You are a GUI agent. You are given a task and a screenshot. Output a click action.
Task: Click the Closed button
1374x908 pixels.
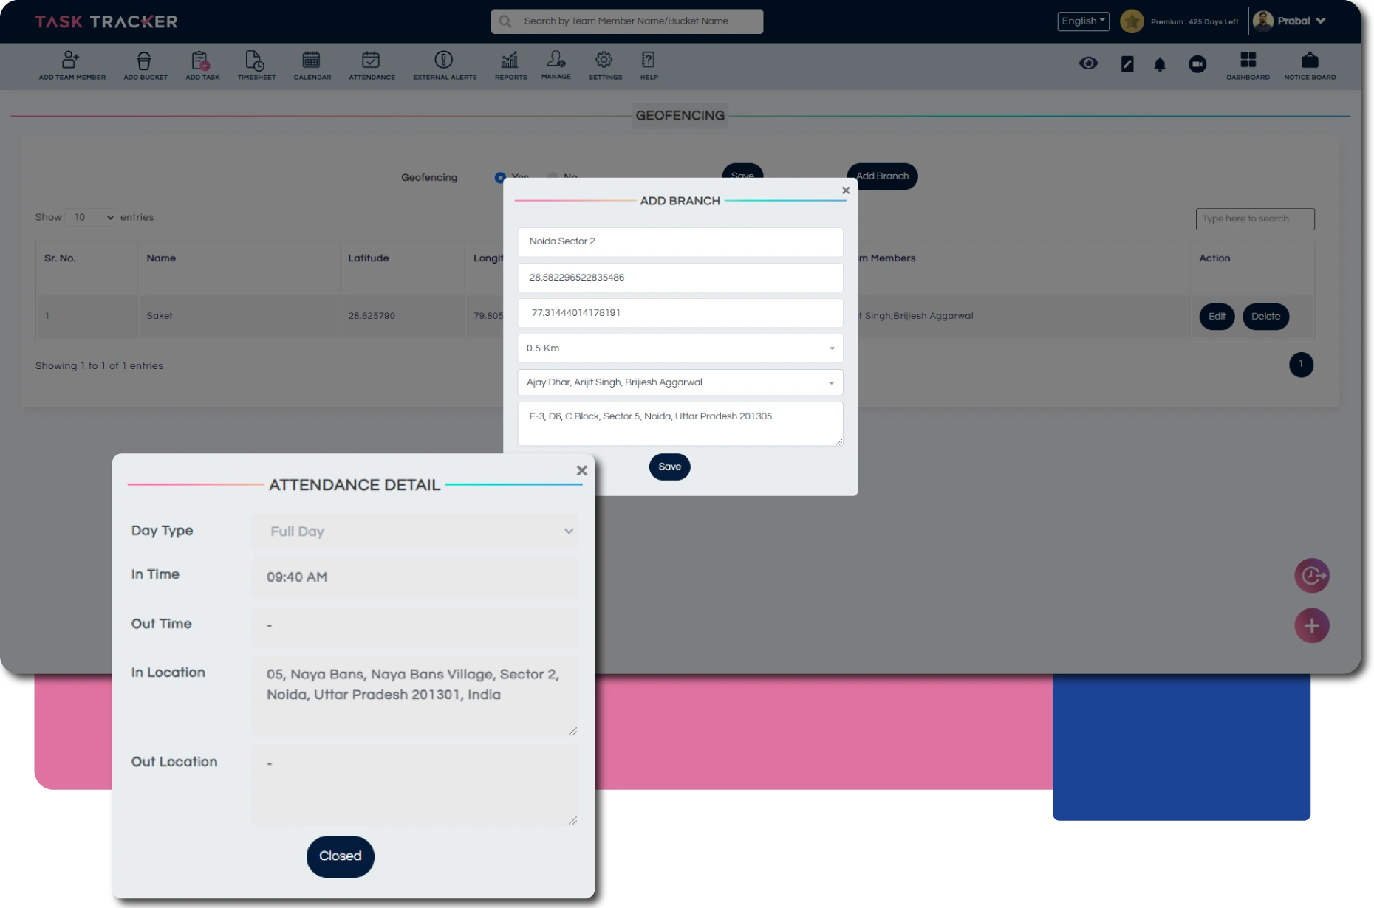pyautogui.click(x=340, y=856)
